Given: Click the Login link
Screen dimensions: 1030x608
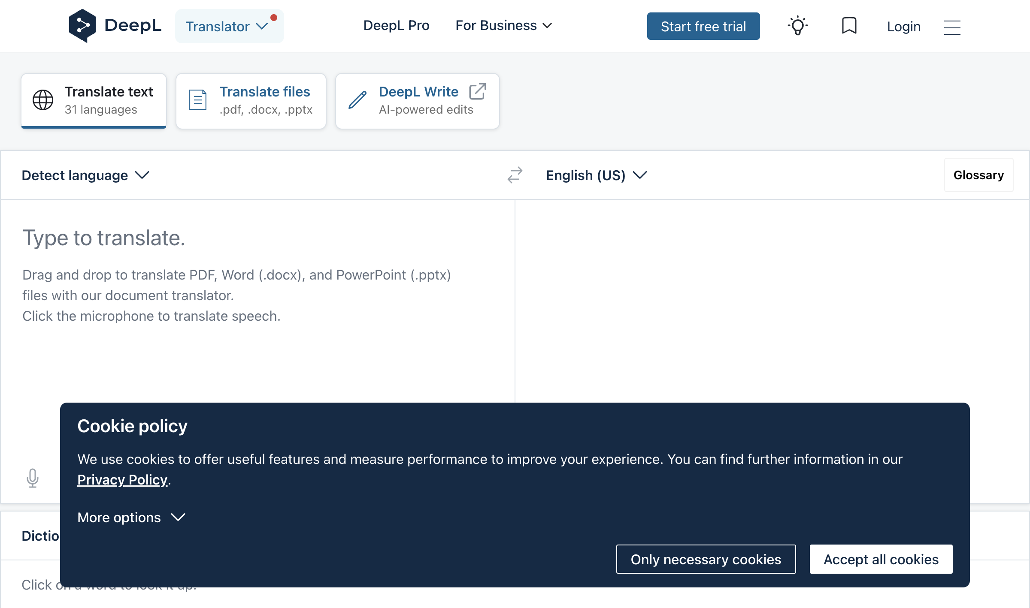Looking at the screenshot, I should [904, 27].
